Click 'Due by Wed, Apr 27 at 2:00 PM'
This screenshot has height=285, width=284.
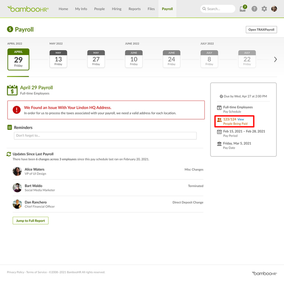point(245,96)
